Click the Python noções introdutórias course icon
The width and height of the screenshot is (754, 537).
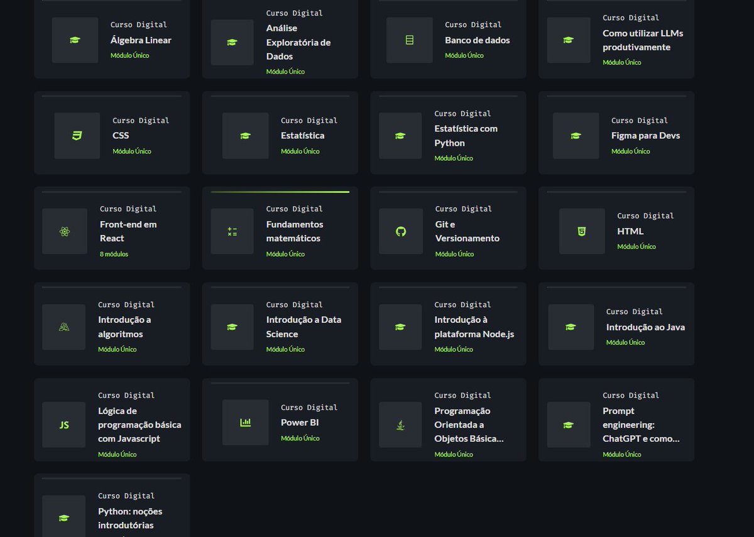[63, 518]
